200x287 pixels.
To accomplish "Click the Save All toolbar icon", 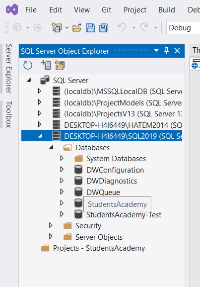I will click(x=104, y=28).
